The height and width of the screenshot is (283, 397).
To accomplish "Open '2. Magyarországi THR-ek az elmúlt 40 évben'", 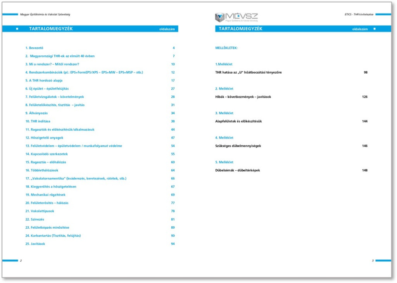I will (x=60, y=56).
